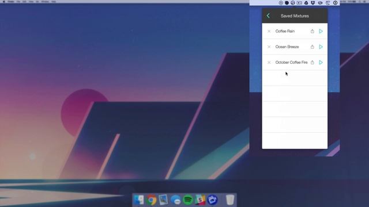This screenshot has width=369, height=207.
Task: Delete the Coffee Rain mixture
Action: click(x=269, y=31)
